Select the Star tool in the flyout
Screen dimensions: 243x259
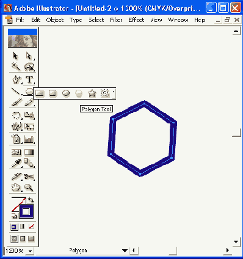tap(92, 93)
